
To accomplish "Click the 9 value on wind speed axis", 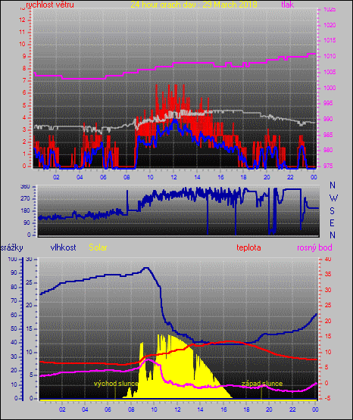I will [24, 57].
